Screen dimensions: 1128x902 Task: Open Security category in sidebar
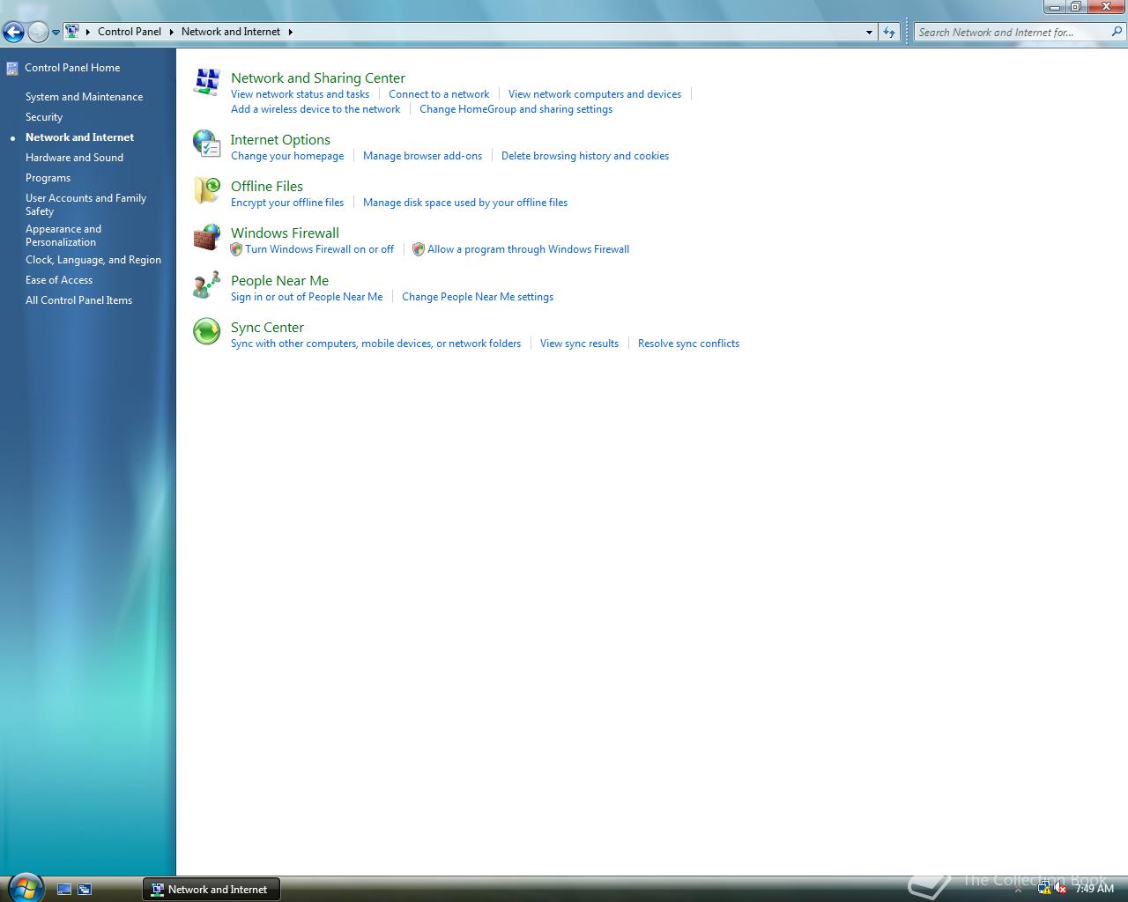44,117
